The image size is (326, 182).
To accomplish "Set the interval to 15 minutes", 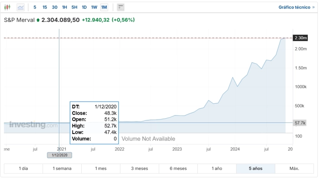I will tap(44, 7).
